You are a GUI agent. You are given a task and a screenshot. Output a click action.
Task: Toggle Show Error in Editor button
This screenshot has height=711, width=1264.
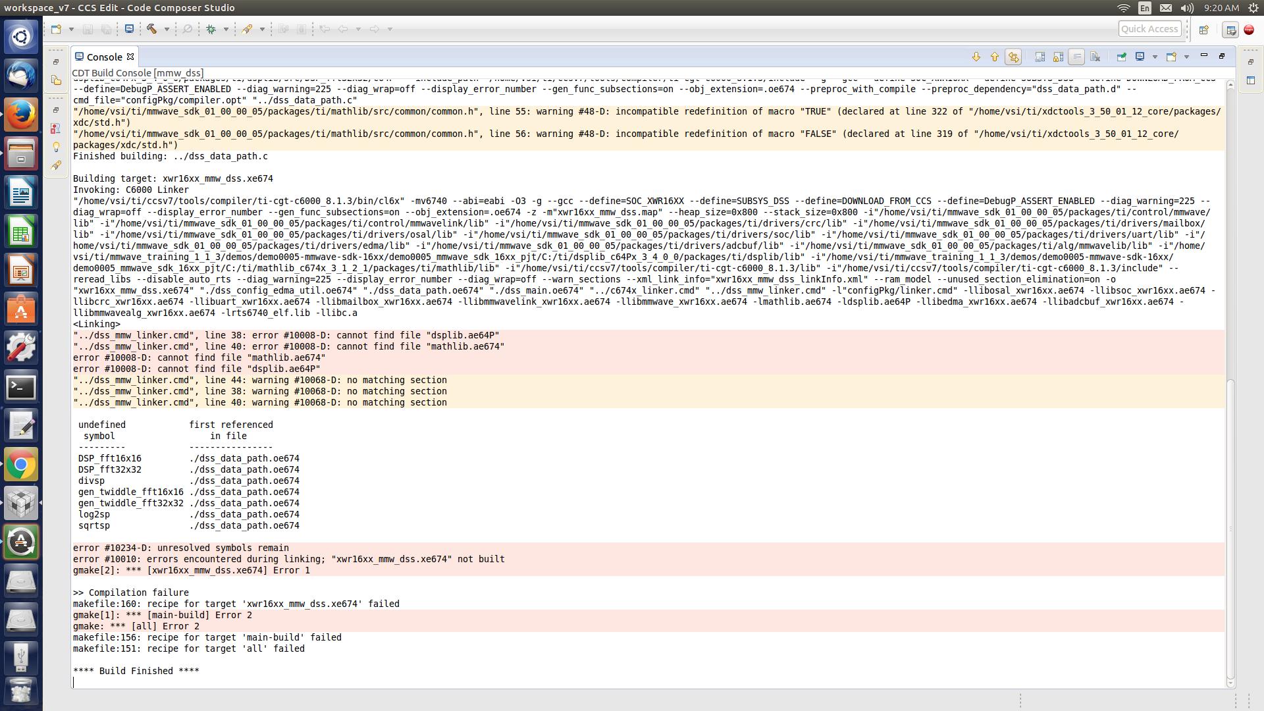click(x=1013, y=57)
